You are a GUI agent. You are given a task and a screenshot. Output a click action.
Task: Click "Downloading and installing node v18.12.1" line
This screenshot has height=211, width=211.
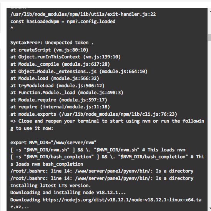68,193
